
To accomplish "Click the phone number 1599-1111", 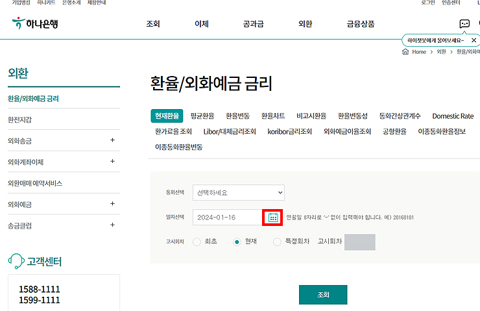I will (x=40, y=300).
